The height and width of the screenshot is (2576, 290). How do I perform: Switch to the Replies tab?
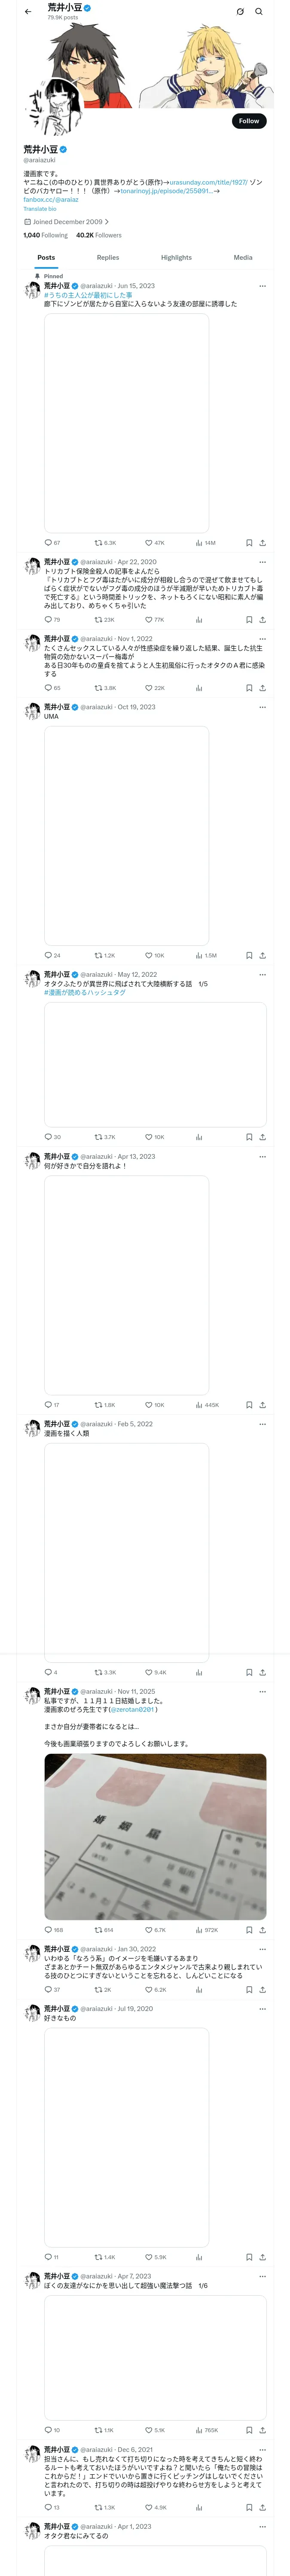[108, 257]
